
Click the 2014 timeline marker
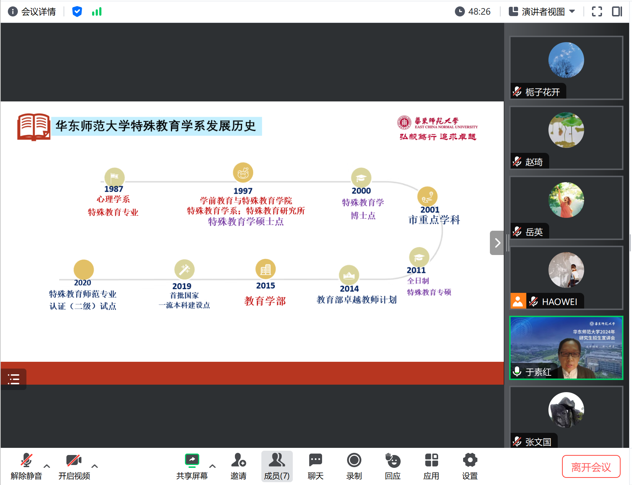point(349,275)
